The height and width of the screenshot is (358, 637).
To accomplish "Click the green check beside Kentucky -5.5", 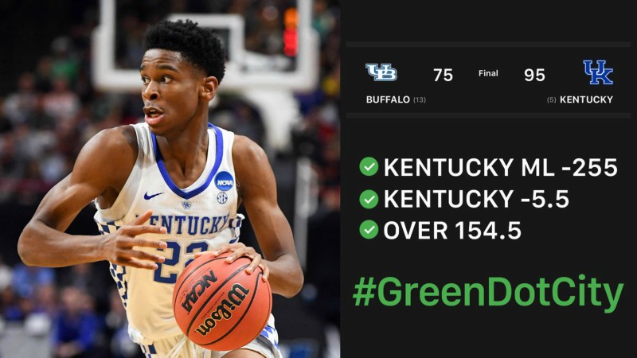I will click(369, 199).
